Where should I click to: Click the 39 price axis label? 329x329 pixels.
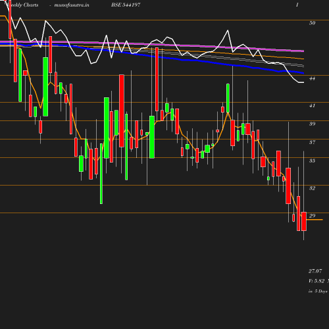(312, 124)
